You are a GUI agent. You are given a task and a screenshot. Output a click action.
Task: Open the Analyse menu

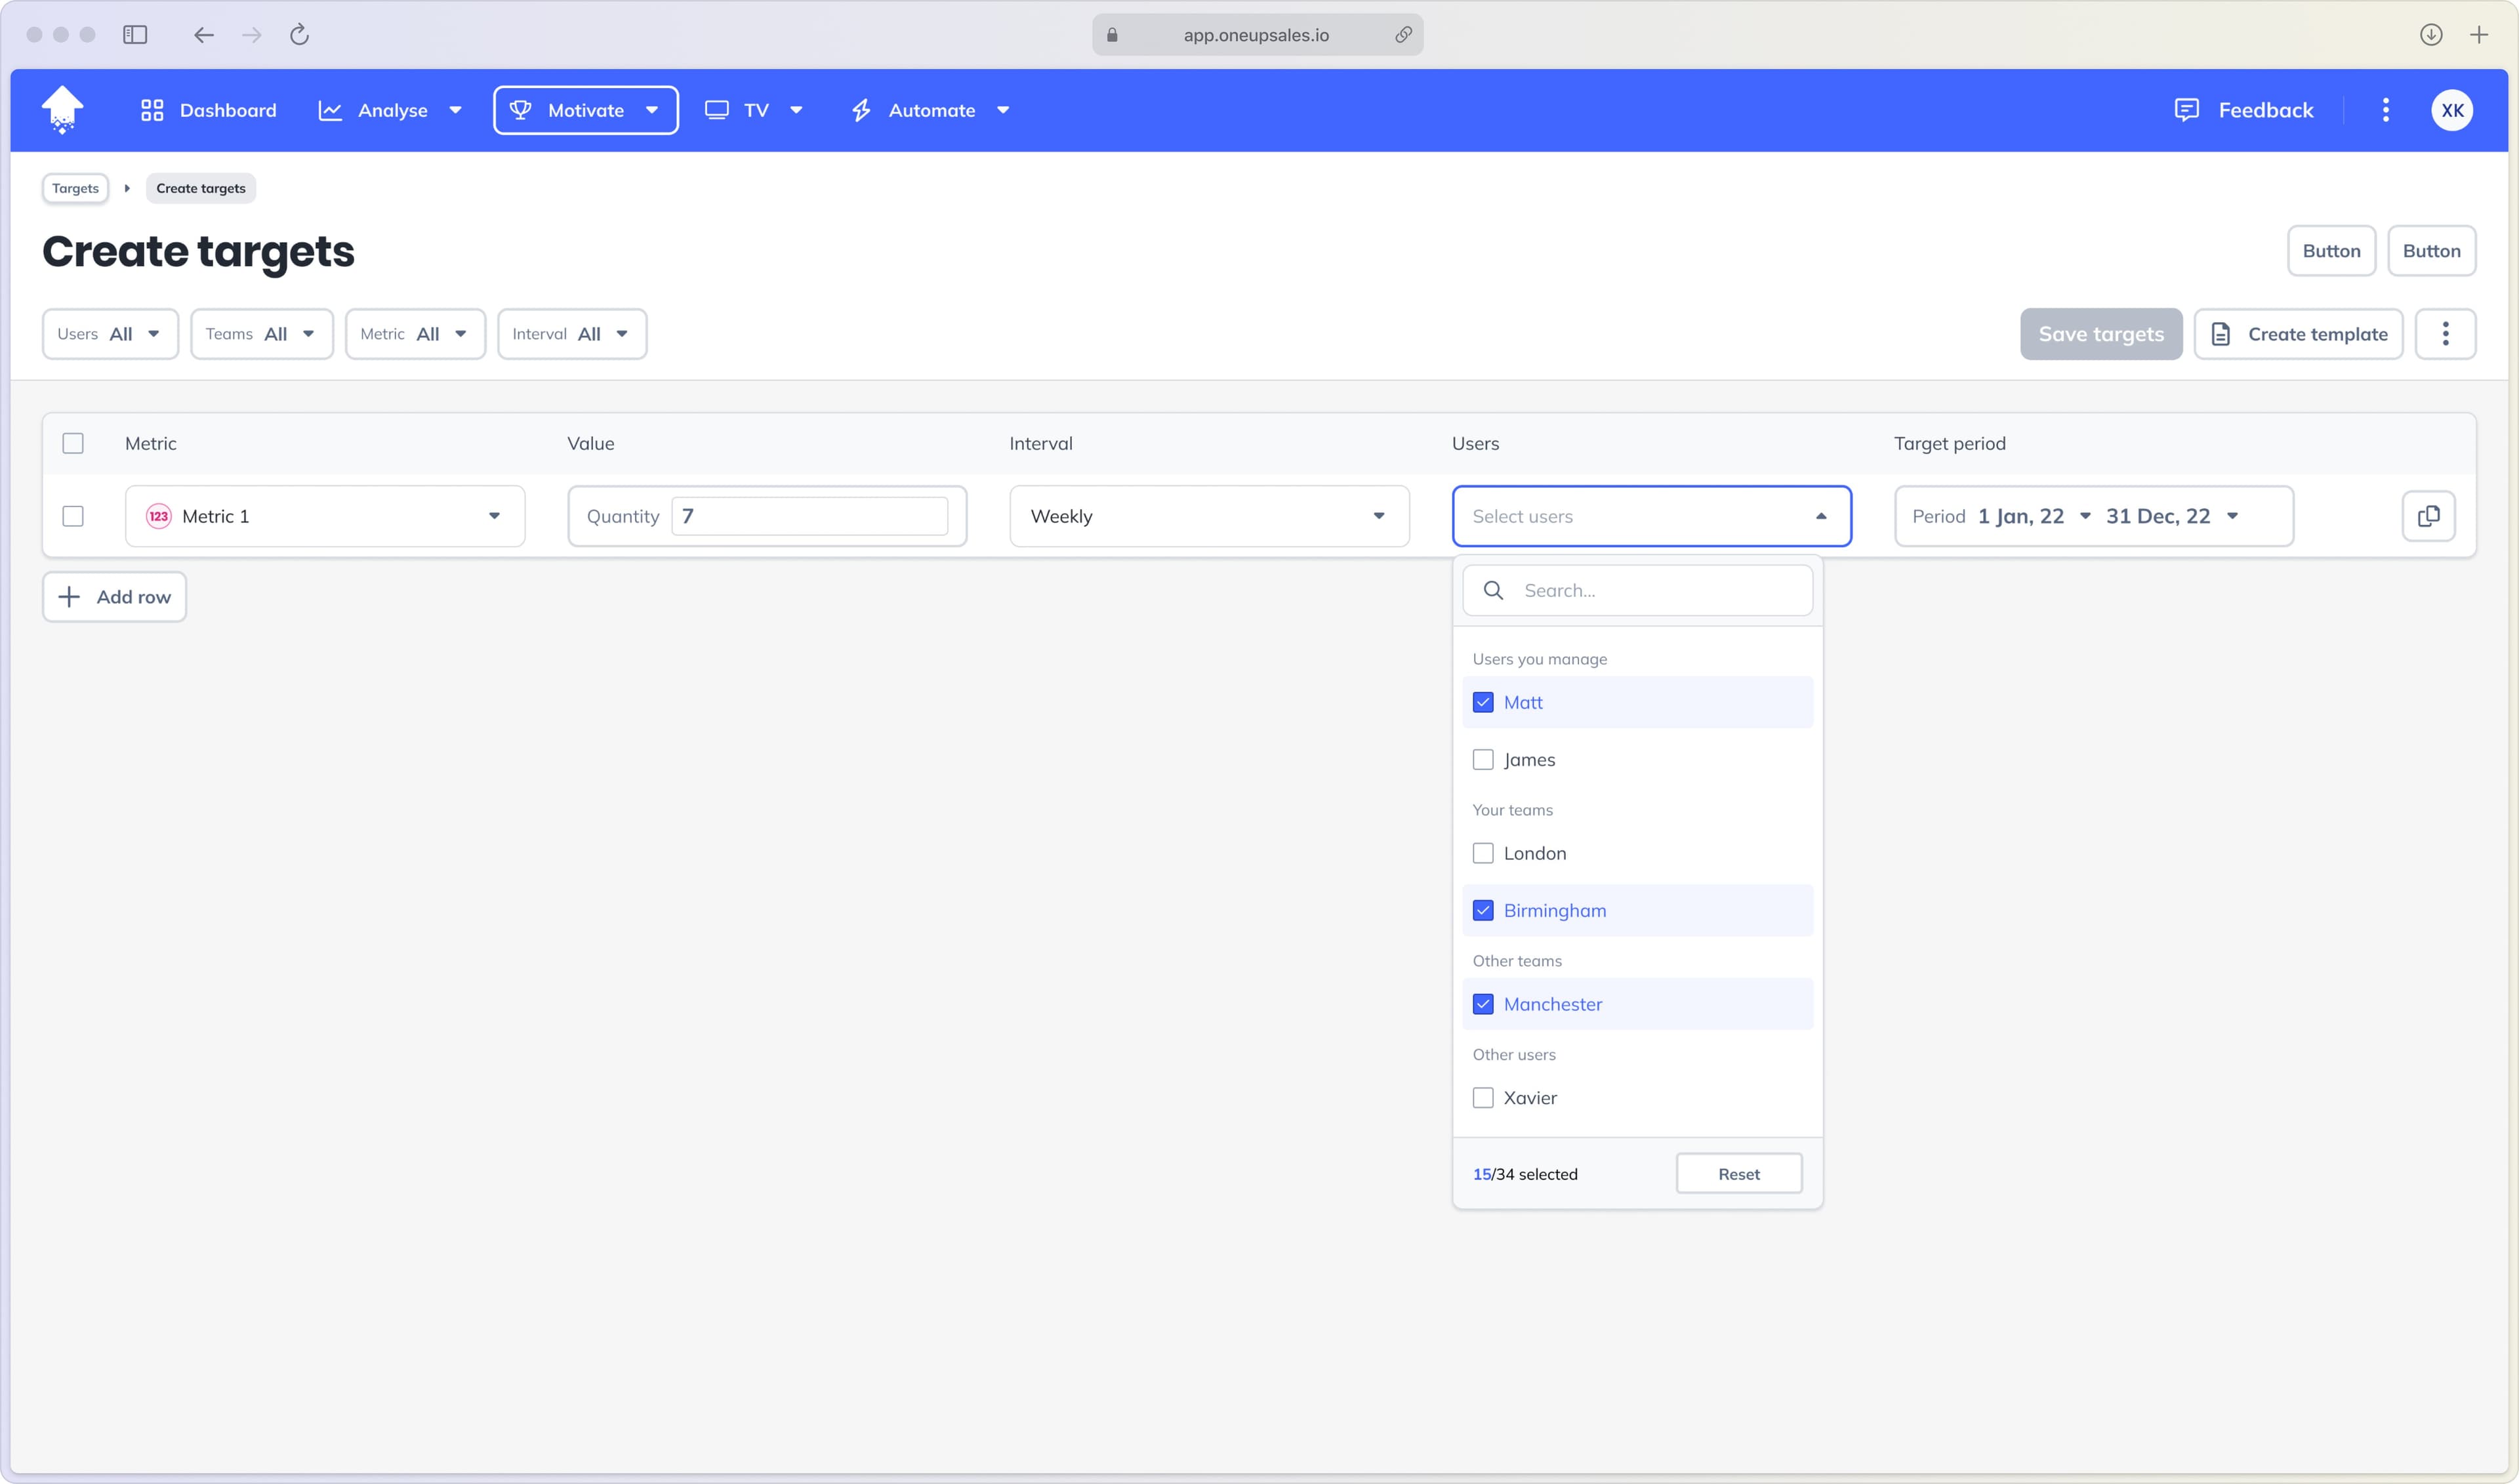pyautogui.click(x=390, y=110)
